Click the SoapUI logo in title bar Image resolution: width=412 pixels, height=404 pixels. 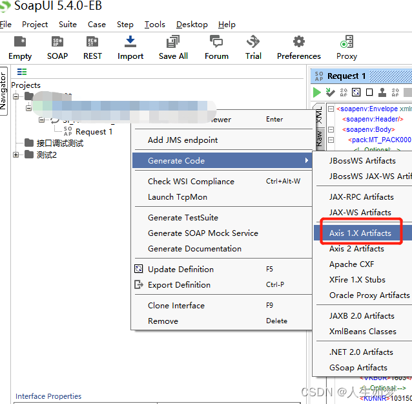[x=5, y=6]
